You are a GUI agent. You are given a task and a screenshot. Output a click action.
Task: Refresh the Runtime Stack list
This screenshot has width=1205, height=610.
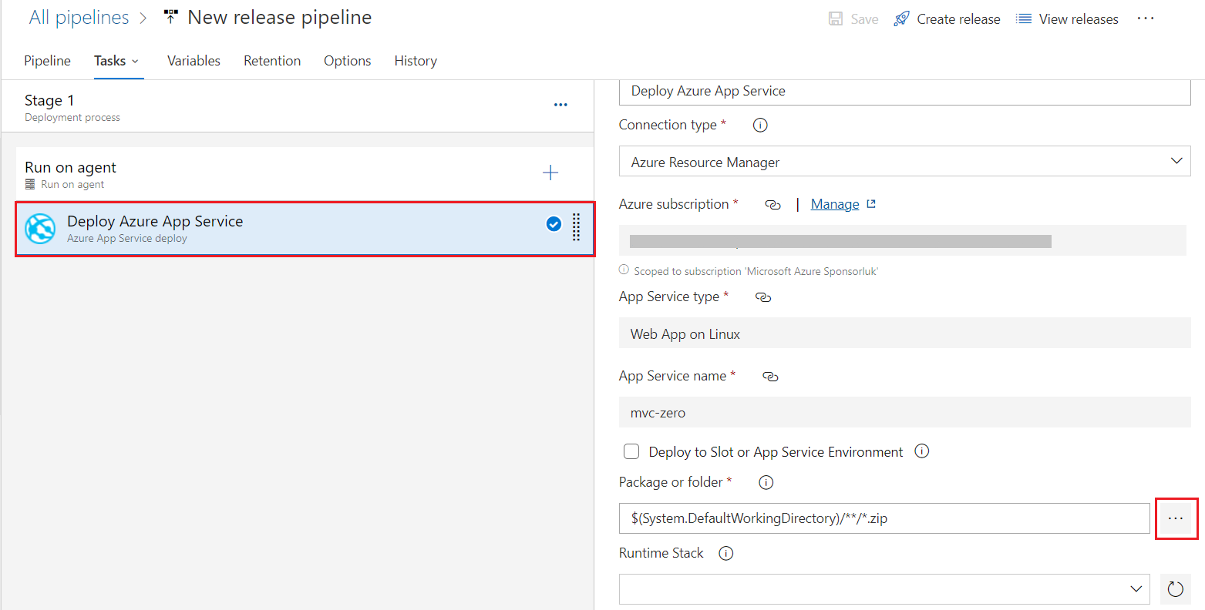[x=1175, y=589]
